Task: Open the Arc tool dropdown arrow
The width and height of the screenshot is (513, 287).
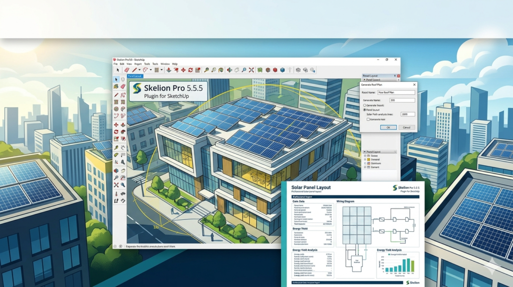Action: tap(151, 70)
